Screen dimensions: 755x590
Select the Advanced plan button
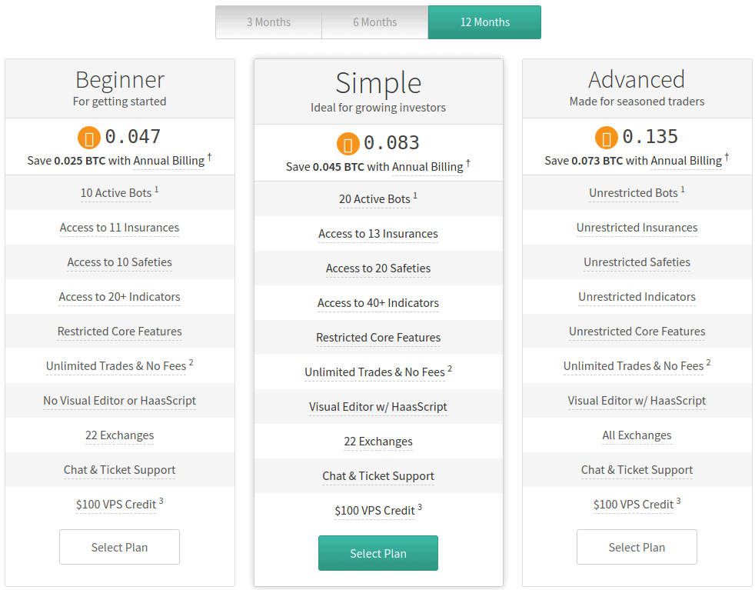click(637, 547)
